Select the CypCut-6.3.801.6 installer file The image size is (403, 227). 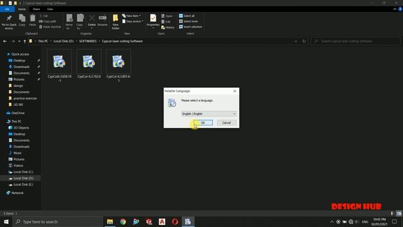click(x=118, y=66)
